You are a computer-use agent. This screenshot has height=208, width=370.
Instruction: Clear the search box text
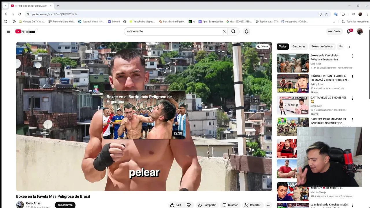point(224,31)
